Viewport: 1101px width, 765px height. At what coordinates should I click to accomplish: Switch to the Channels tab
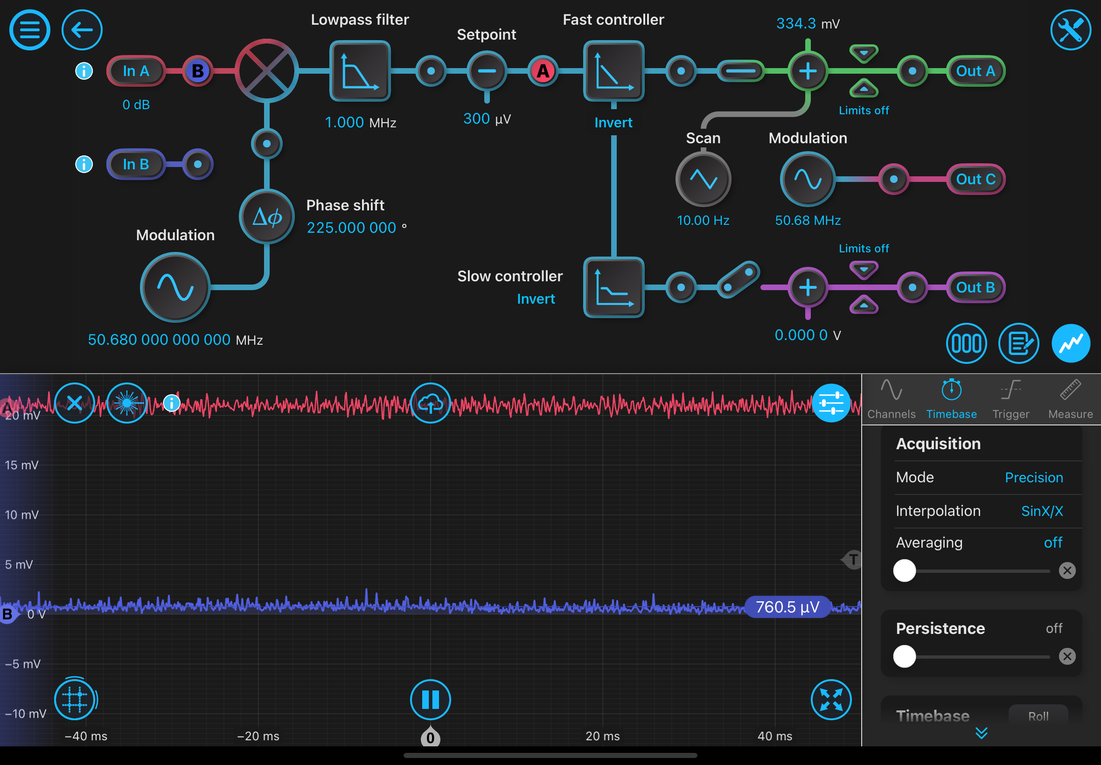click(892, 400)
